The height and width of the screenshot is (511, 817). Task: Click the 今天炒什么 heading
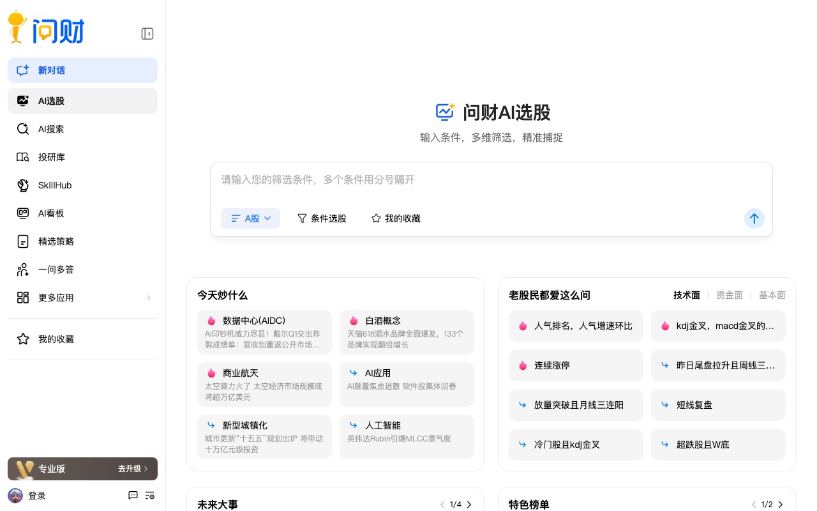(x=222, y=295)
